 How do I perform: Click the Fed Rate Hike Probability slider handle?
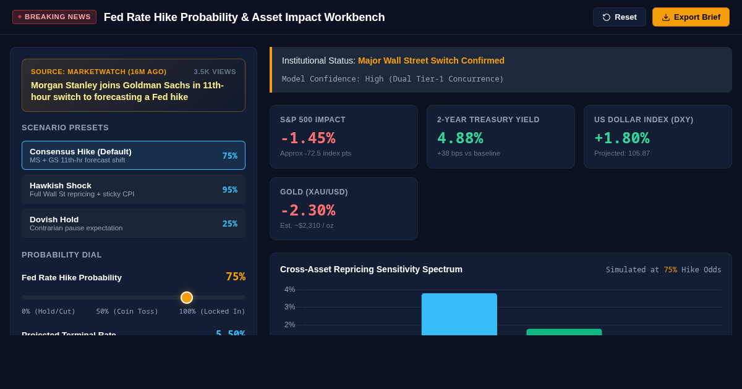[x=187, y=298]
